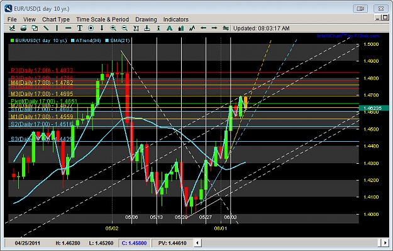Select the horizontal line drawing tool
Image resolution: width=393 pixels, height=251 pixels.
(x=68, y=28)
